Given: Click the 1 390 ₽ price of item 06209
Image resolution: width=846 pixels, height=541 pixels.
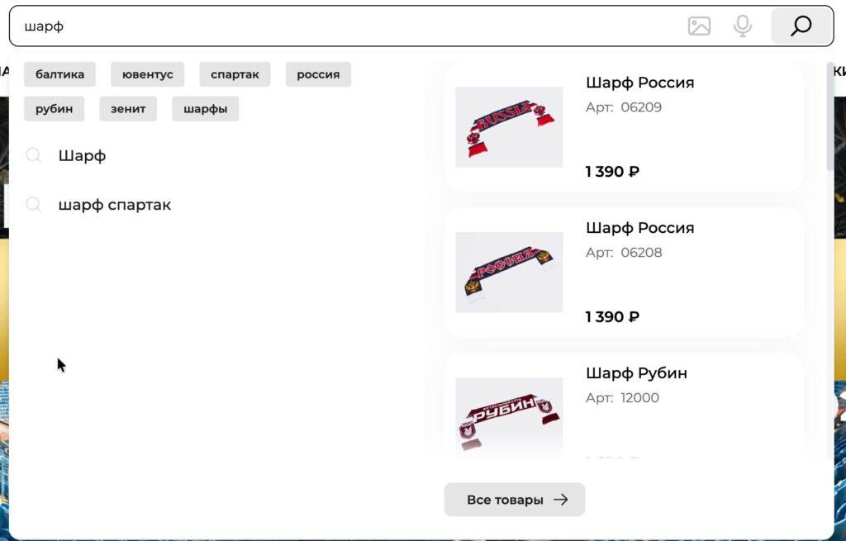Looking at the screenshot, I should click(x=612, y=172).
